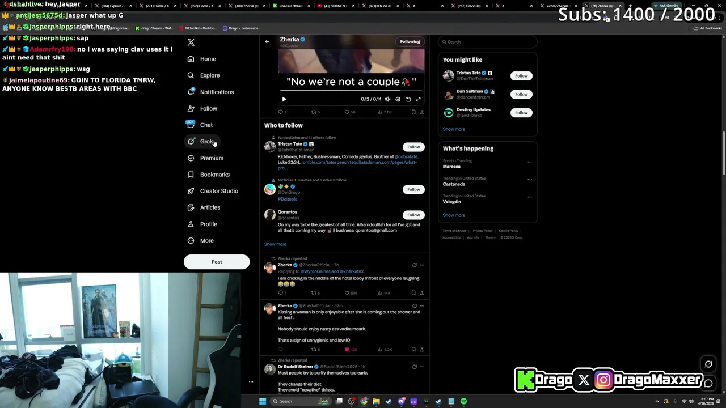This screenshot has width=726, height=408.
Task: Open more options on the 52m Zherka post
Action: (x=421, y=306)
